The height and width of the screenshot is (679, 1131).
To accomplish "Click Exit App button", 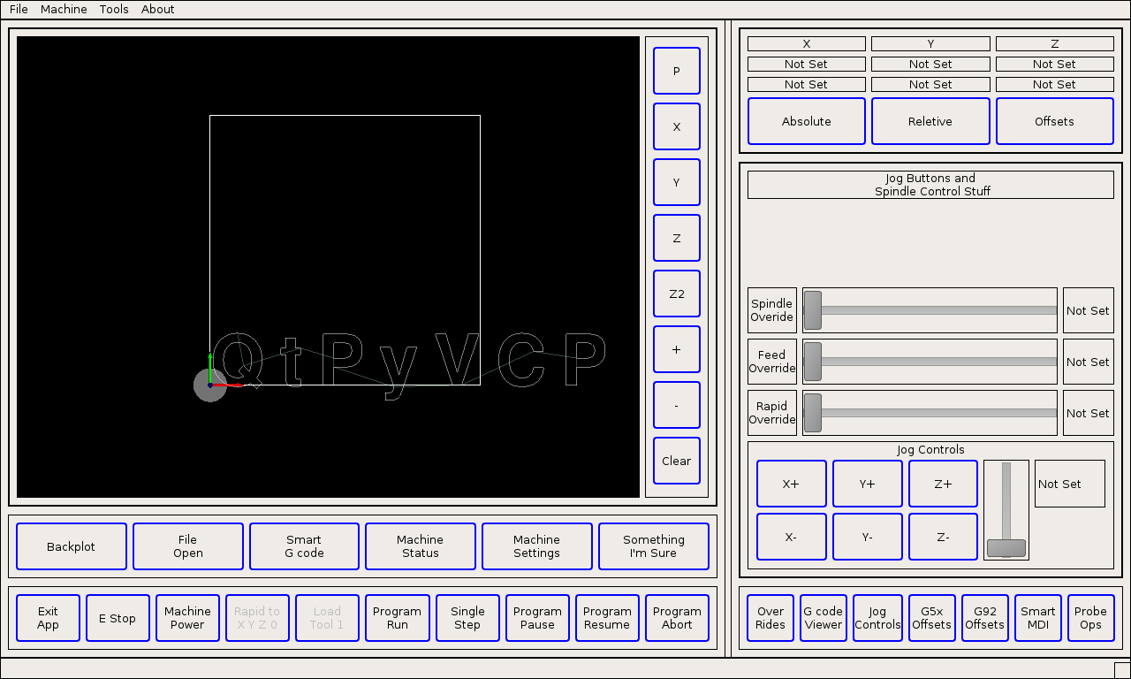I will (x=48, y=618).
